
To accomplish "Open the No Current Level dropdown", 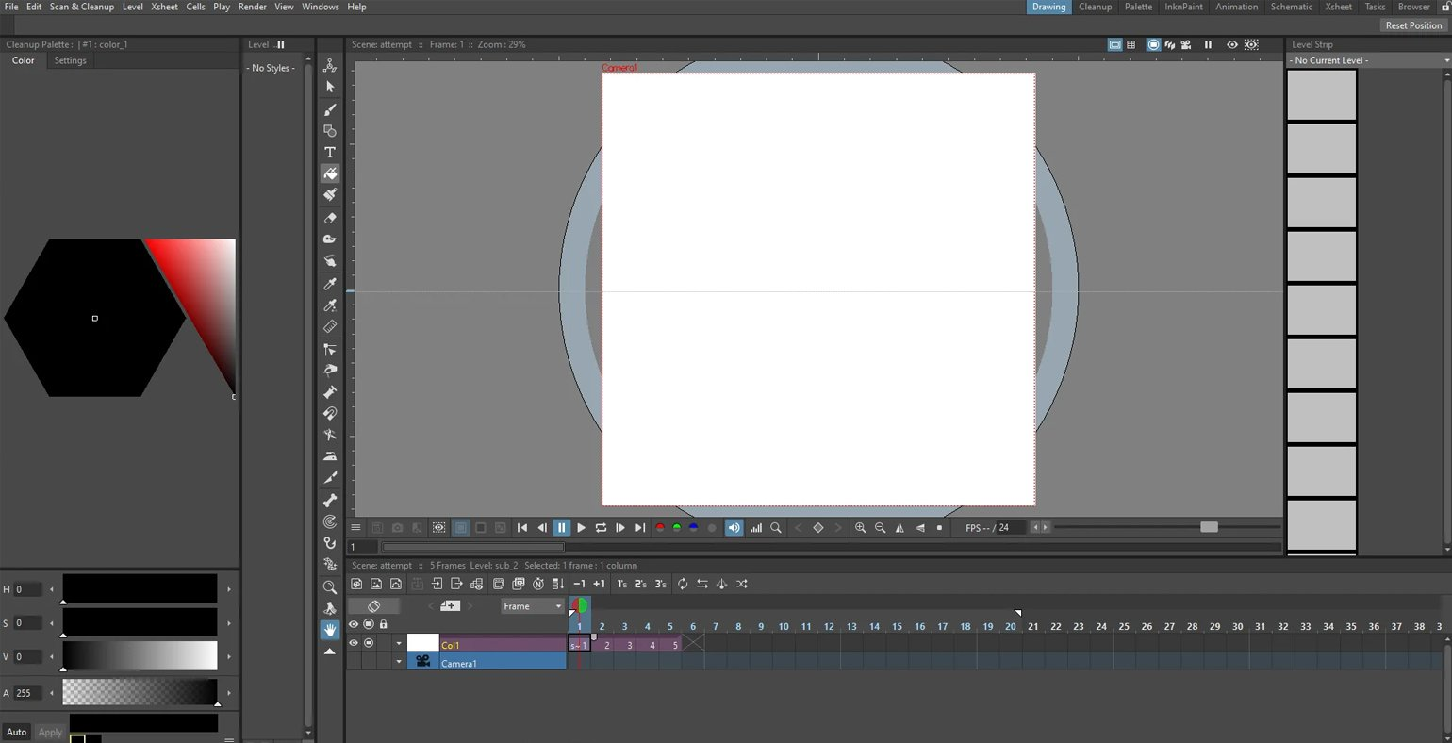I will [x=1369, y=60].
